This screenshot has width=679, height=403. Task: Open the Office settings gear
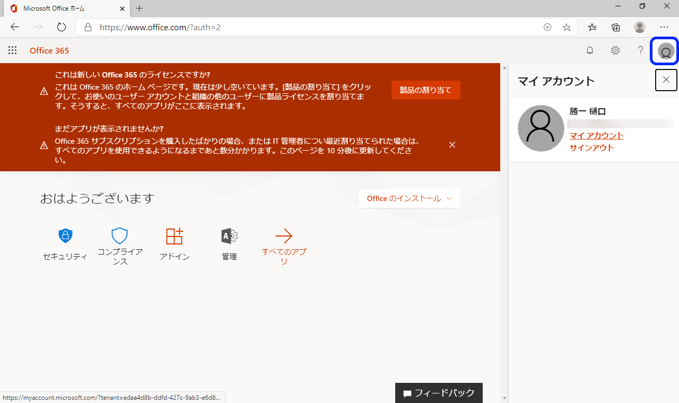coord(615,50)
